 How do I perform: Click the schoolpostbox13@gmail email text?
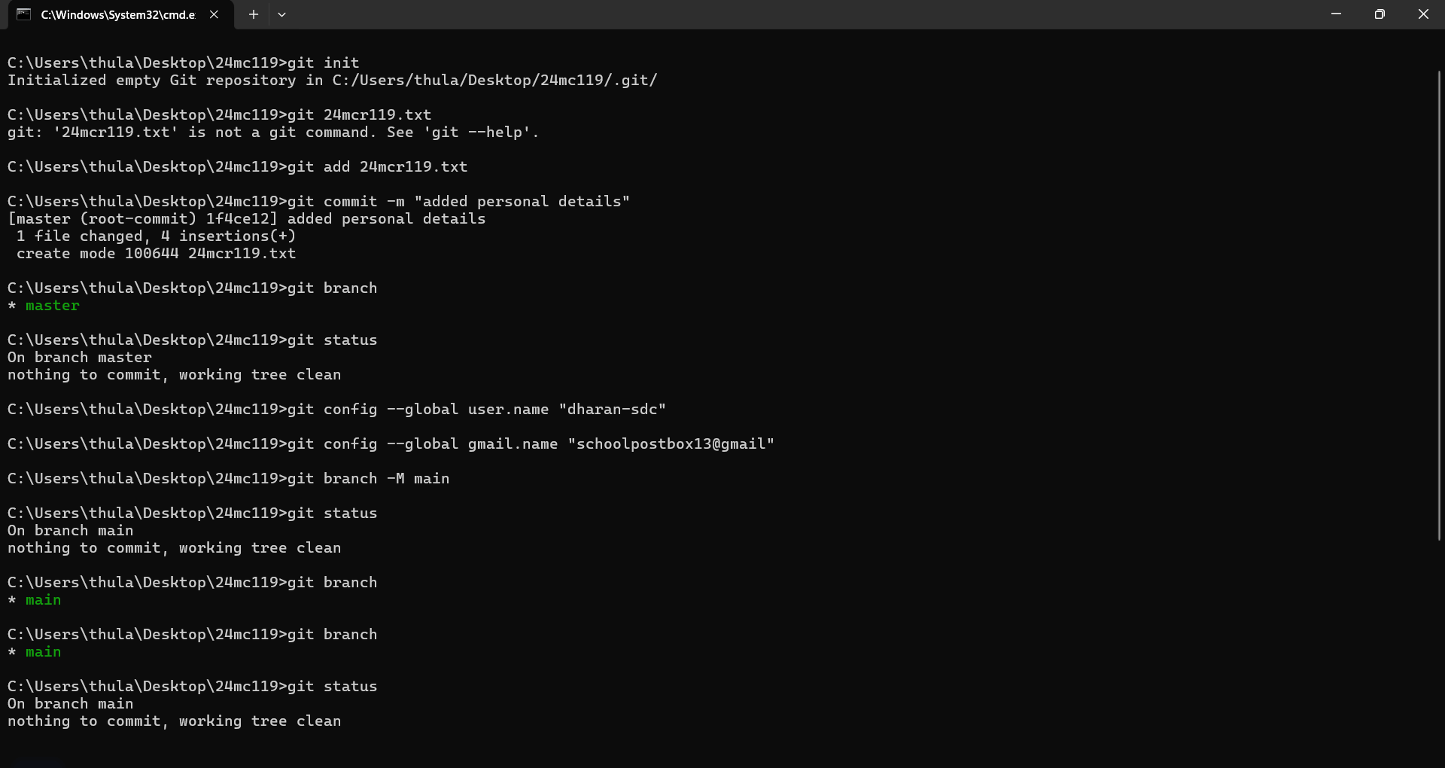tap(671, 444)
